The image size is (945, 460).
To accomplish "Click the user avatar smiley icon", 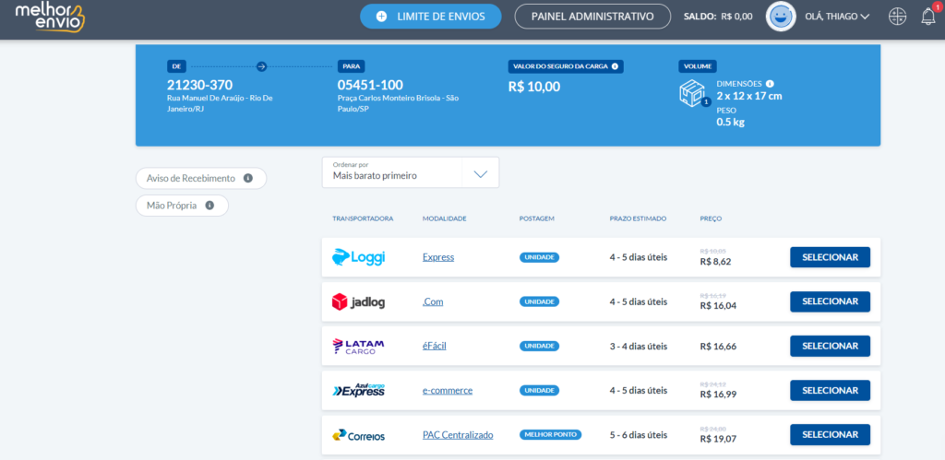I will (781, 17).
